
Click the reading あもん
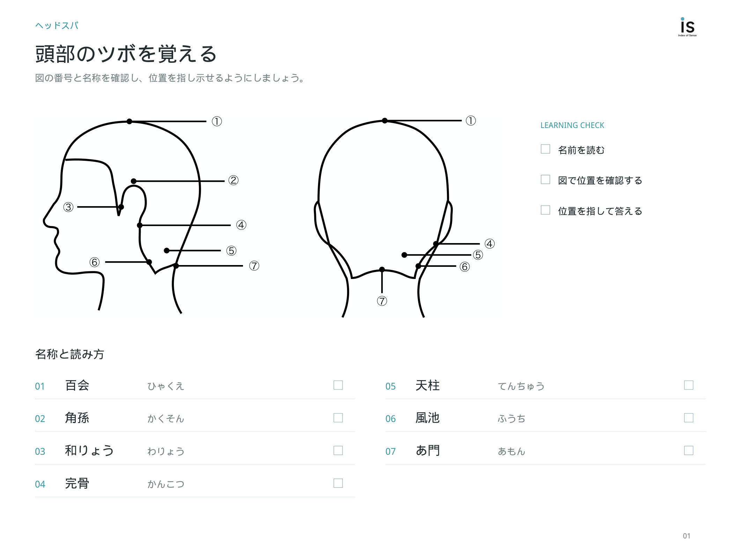pos(512,451)
